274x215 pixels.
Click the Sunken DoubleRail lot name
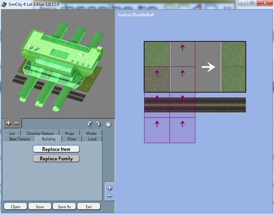[136, 15]
